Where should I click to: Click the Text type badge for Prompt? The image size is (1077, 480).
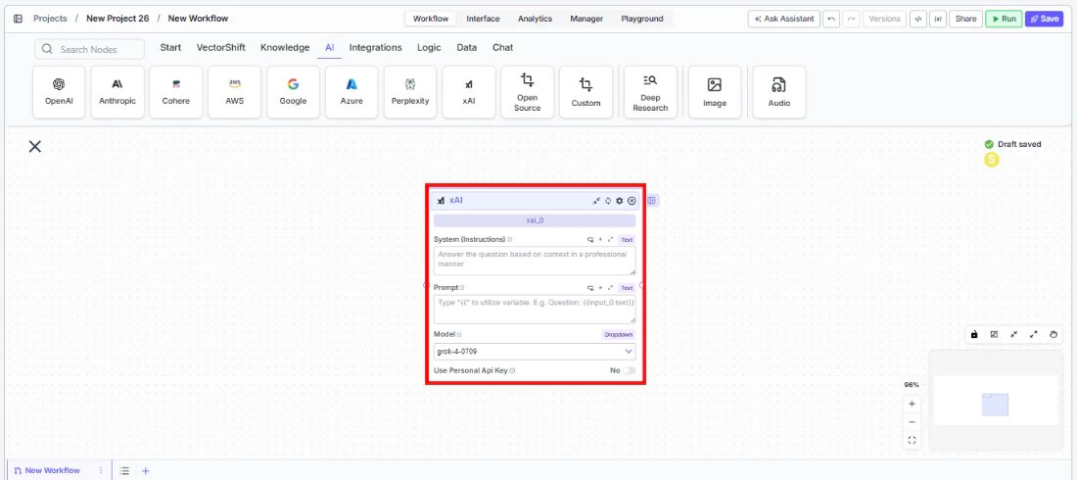[627, 288]
